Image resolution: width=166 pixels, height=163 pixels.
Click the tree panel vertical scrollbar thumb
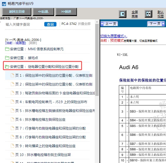(97, 60)
